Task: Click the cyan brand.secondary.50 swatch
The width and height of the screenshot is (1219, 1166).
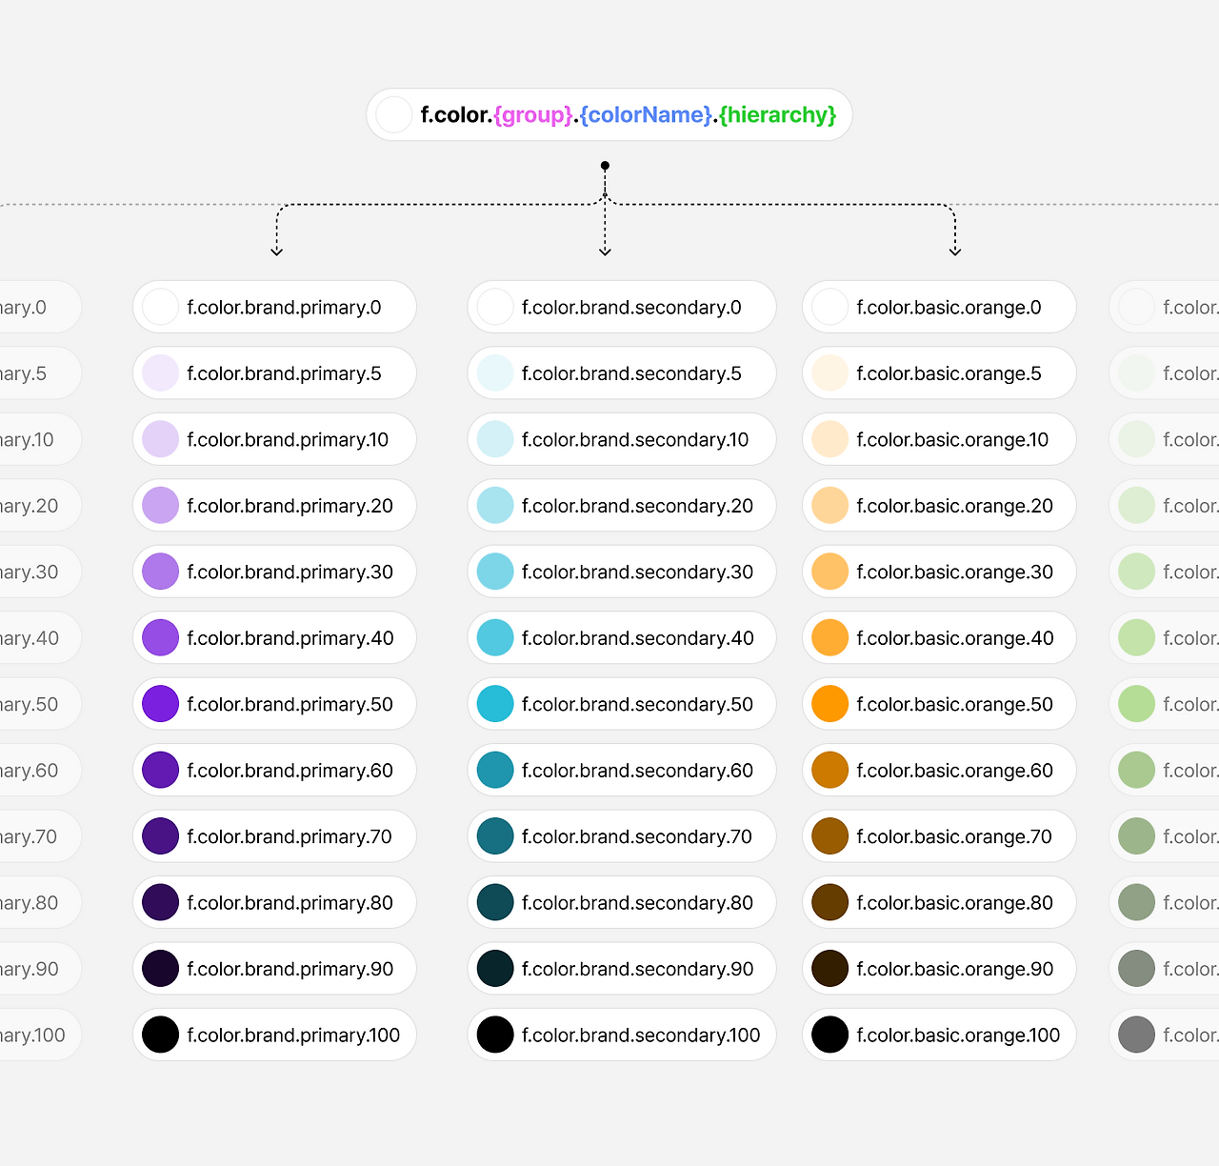Action: [x=495, y=704]
